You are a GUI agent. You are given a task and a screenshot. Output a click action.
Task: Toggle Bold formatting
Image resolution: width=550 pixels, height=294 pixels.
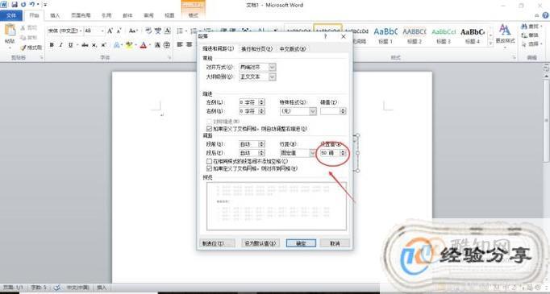(52, 45)
